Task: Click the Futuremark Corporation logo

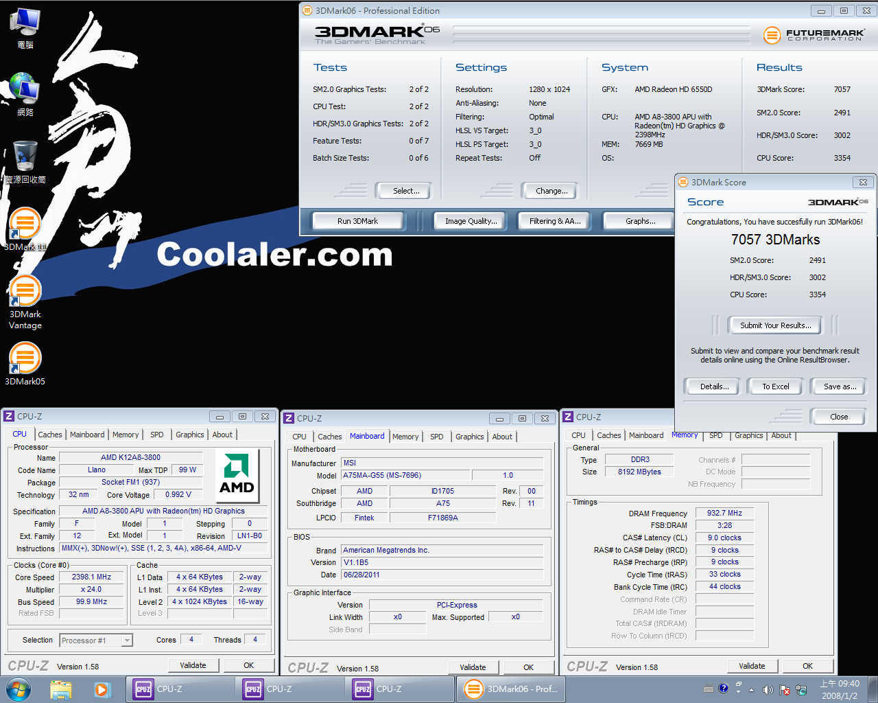Action: point(814,35)
